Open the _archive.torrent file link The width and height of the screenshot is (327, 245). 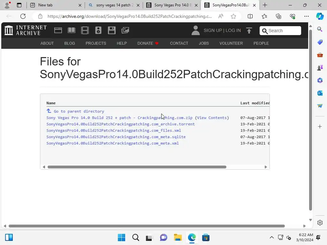click(120, 124)
